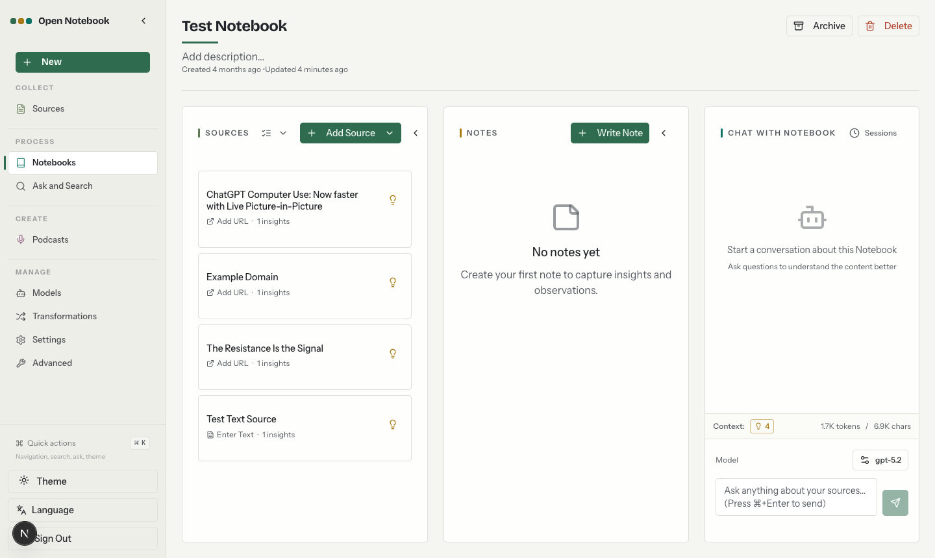The height and width of the screenshot is (558, 935).
Task: Open The Resistance Is the Signal source
Action: pos(305,357)
